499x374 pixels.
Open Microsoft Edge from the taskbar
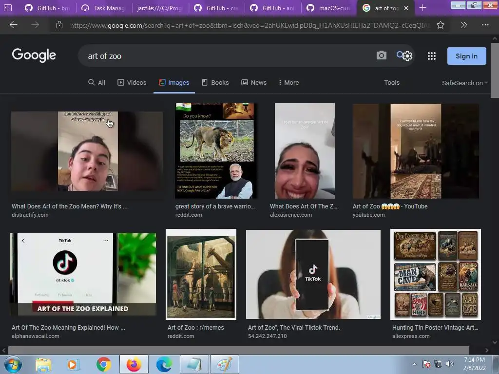click(164, 364)
